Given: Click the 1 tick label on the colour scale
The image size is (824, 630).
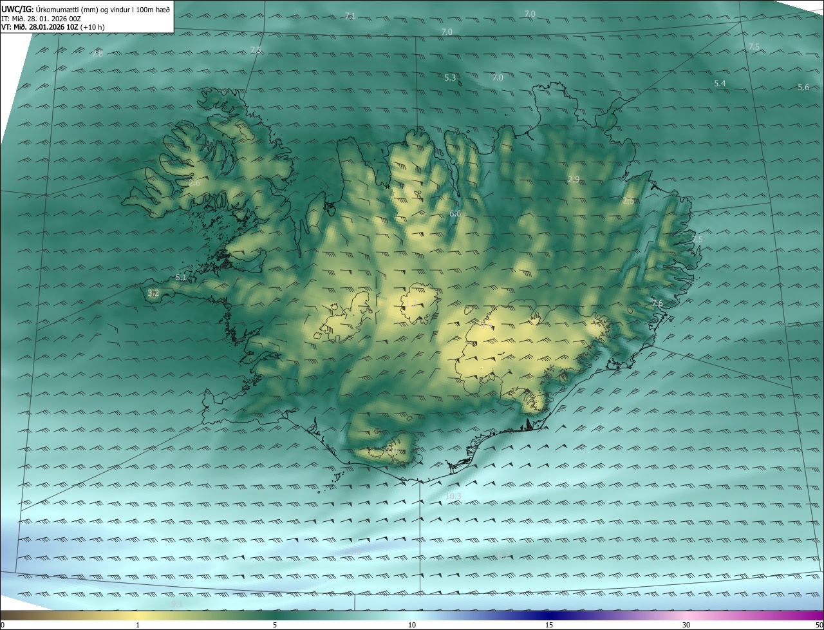Looking at the screenshot, I should point(138,625).
